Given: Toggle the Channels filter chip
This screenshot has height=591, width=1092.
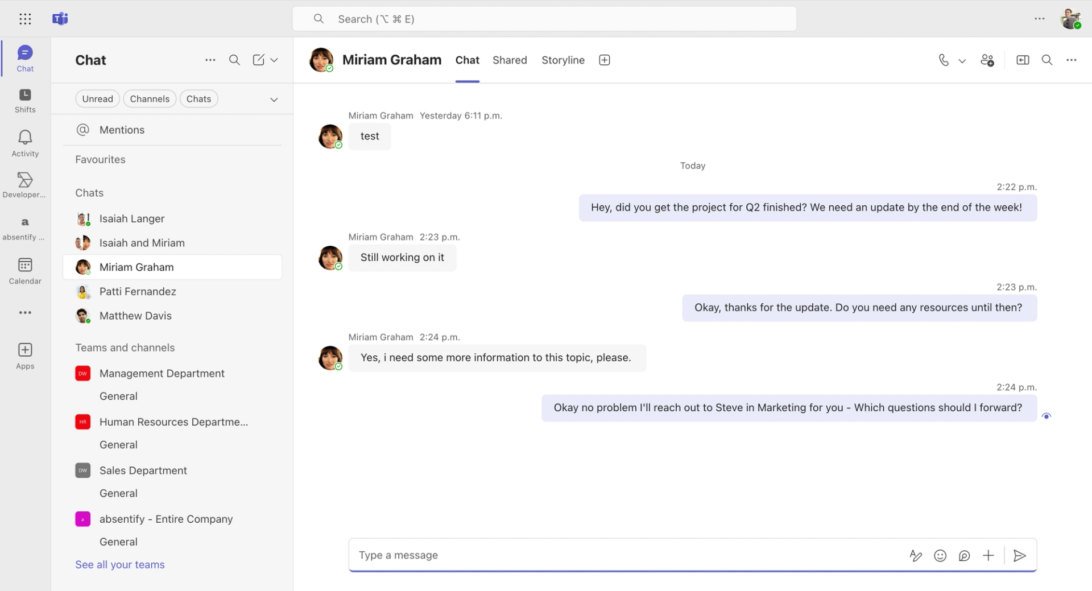Looking at the screenshot, I should 150,99.
